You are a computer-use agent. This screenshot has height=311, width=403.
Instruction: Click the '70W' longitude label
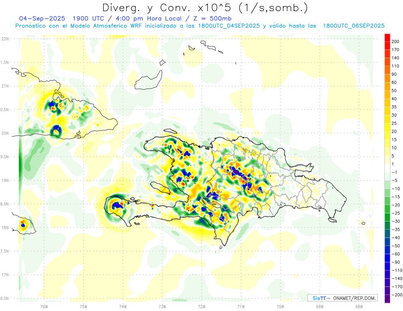[x=280, y=307]
